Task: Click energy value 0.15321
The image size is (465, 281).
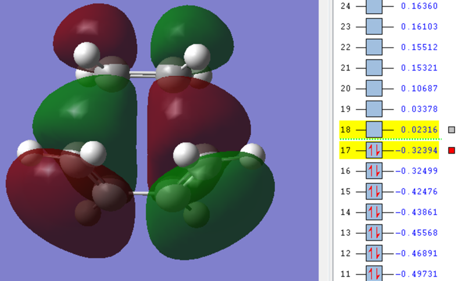Action: click(x=419, y=68)
